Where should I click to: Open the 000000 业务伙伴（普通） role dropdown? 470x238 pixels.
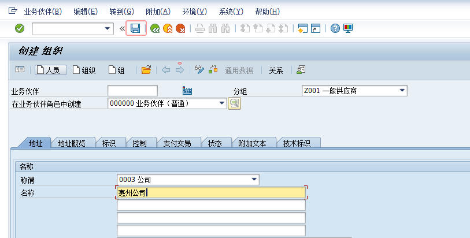coord(221,103)
